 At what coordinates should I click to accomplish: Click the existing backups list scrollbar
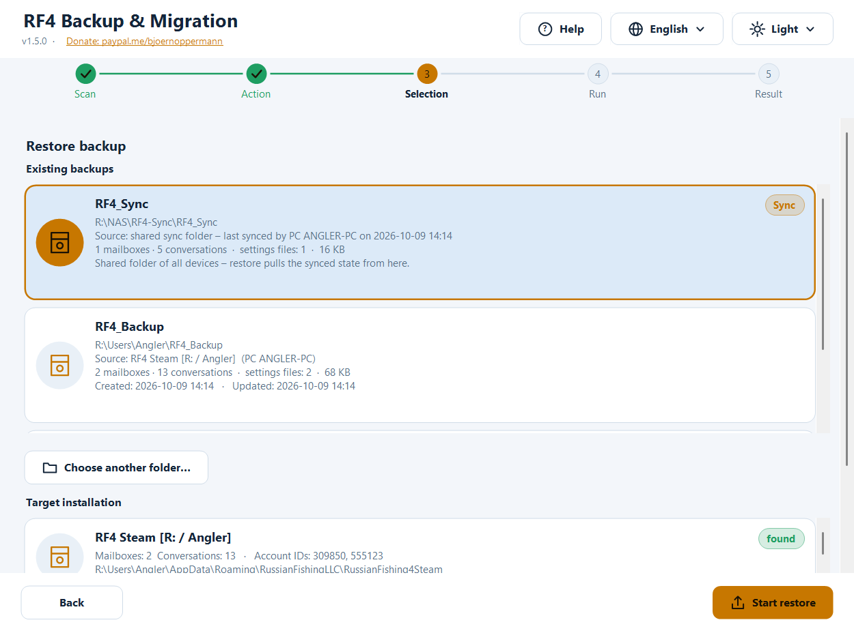(823, 274)
